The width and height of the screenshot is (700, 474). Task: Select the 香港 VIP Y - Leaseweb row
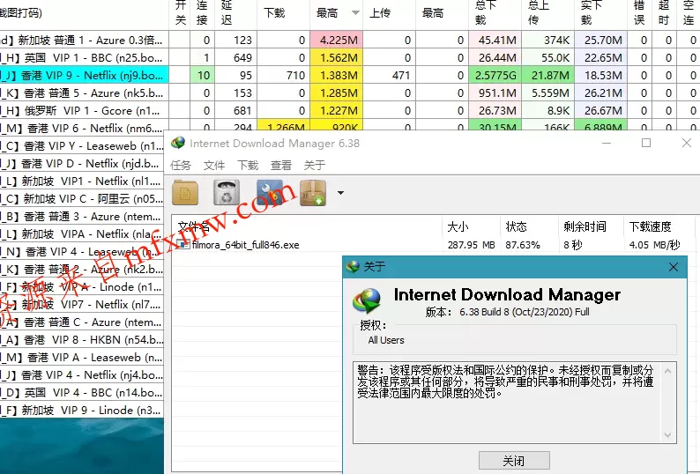point(82,146)
